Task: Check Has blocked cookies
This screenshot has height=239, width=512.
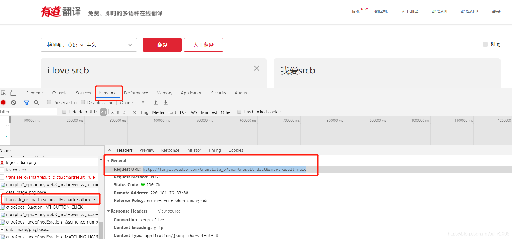Action: tap(239, 112)
